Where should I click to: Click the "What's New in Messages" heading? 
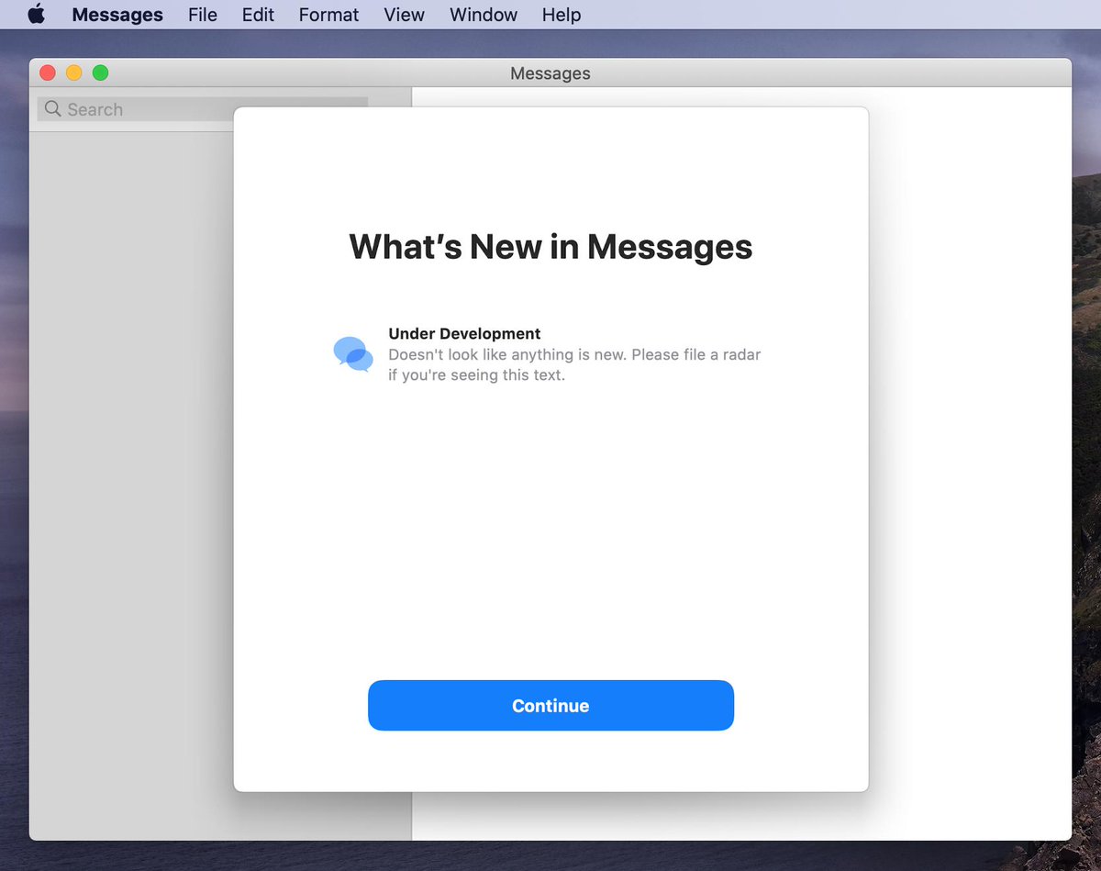(550, 247)
